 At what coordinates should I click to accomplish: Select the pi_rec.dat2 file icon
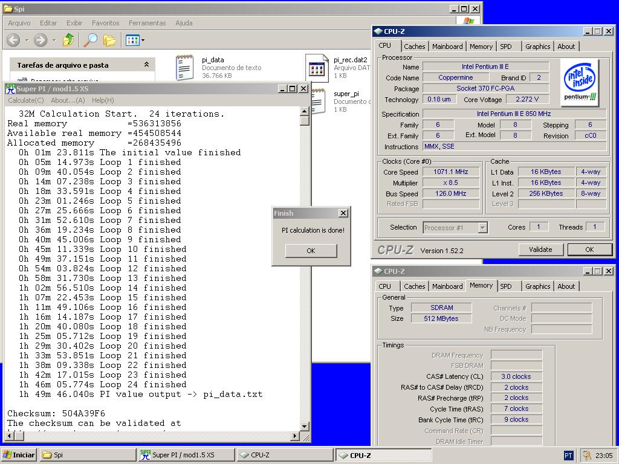pos(317,68)
